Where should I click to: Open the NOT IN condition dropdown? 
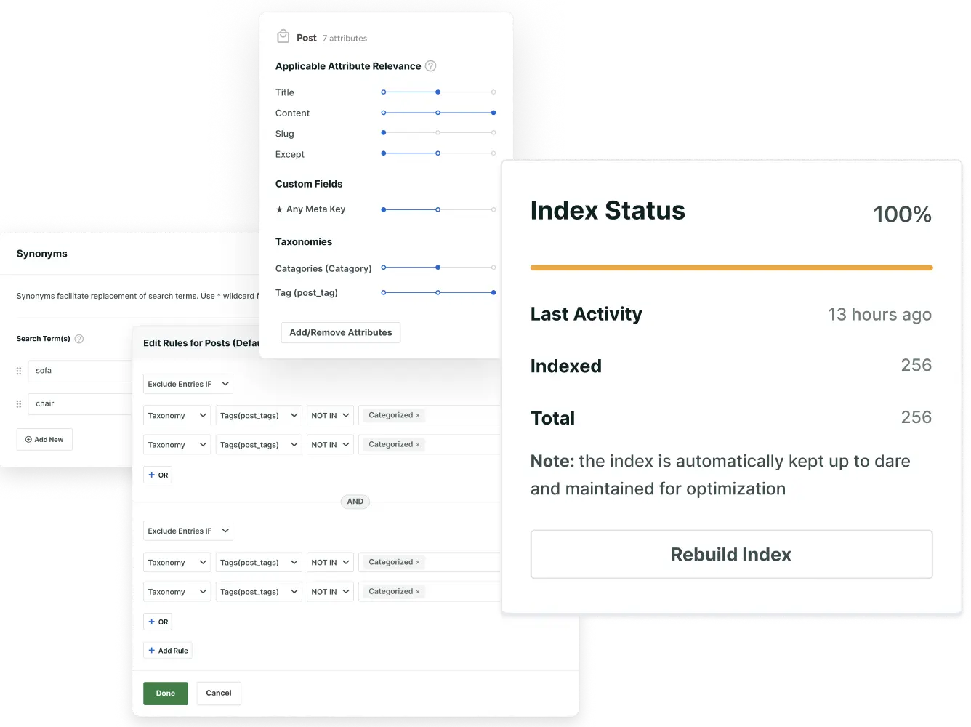click(x=329, y=415)
